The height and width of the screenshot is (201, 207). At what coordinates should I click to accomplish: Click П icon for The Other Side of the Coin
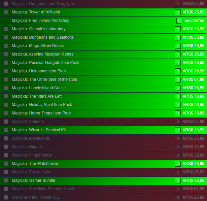(178, 80)
